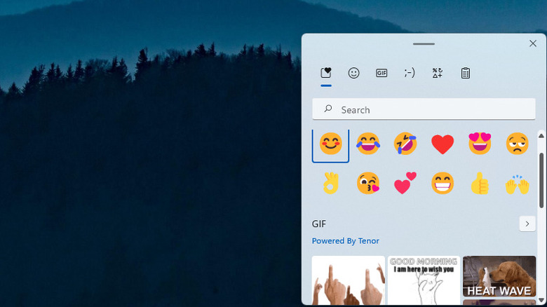Click the scrollbar up arrow
This screenshot has height=307, width=547.
point(541,136)
